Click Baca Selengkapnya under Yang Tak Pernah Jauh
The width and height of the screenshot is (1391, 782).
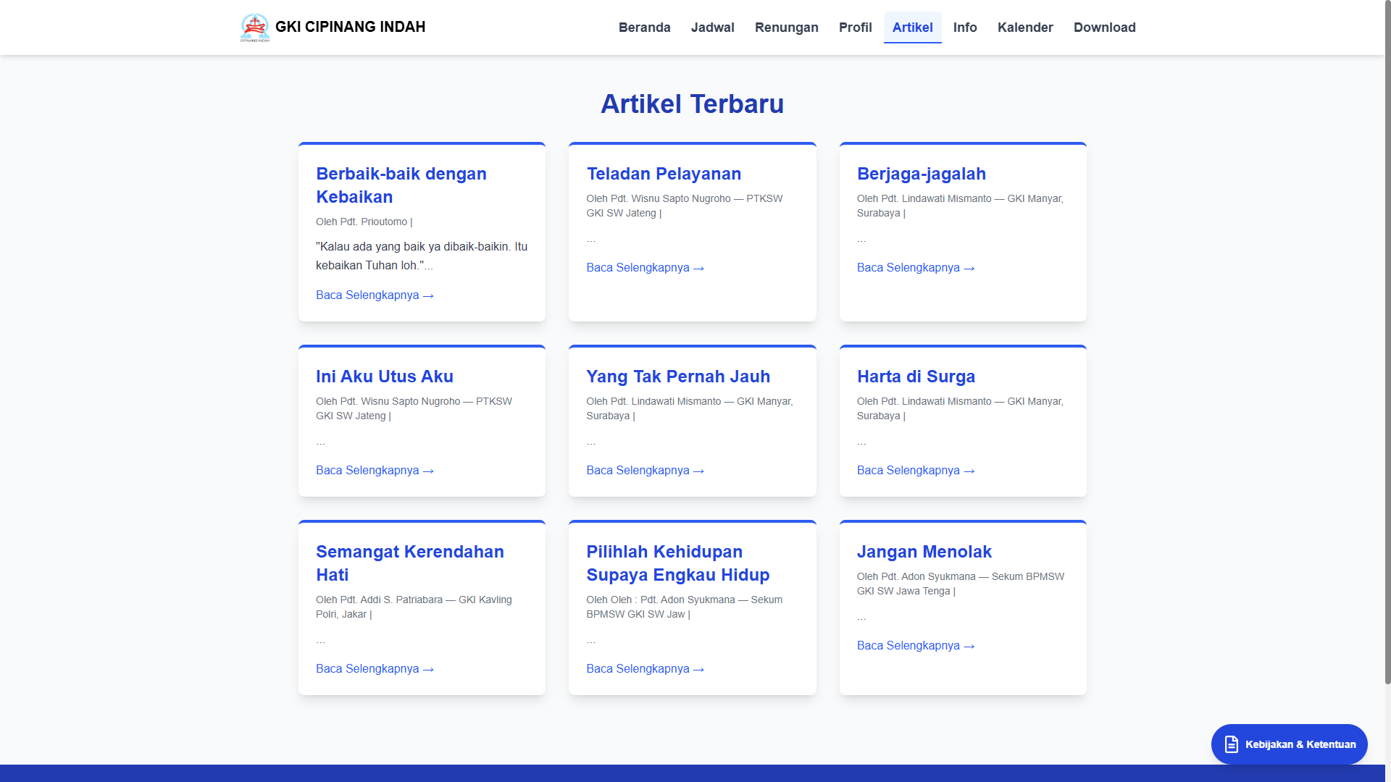pos(645,471)
